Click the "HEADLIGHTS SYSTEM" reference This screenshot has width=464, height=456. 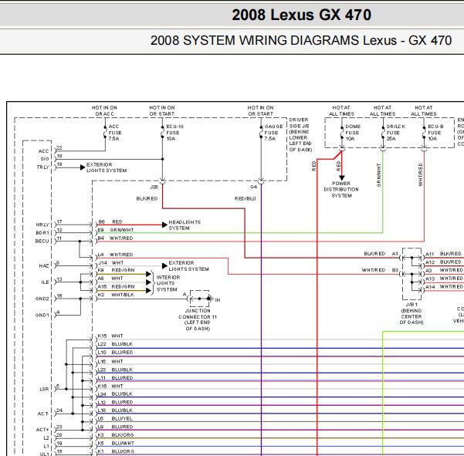pyautogui.click(x=185, y=225)
